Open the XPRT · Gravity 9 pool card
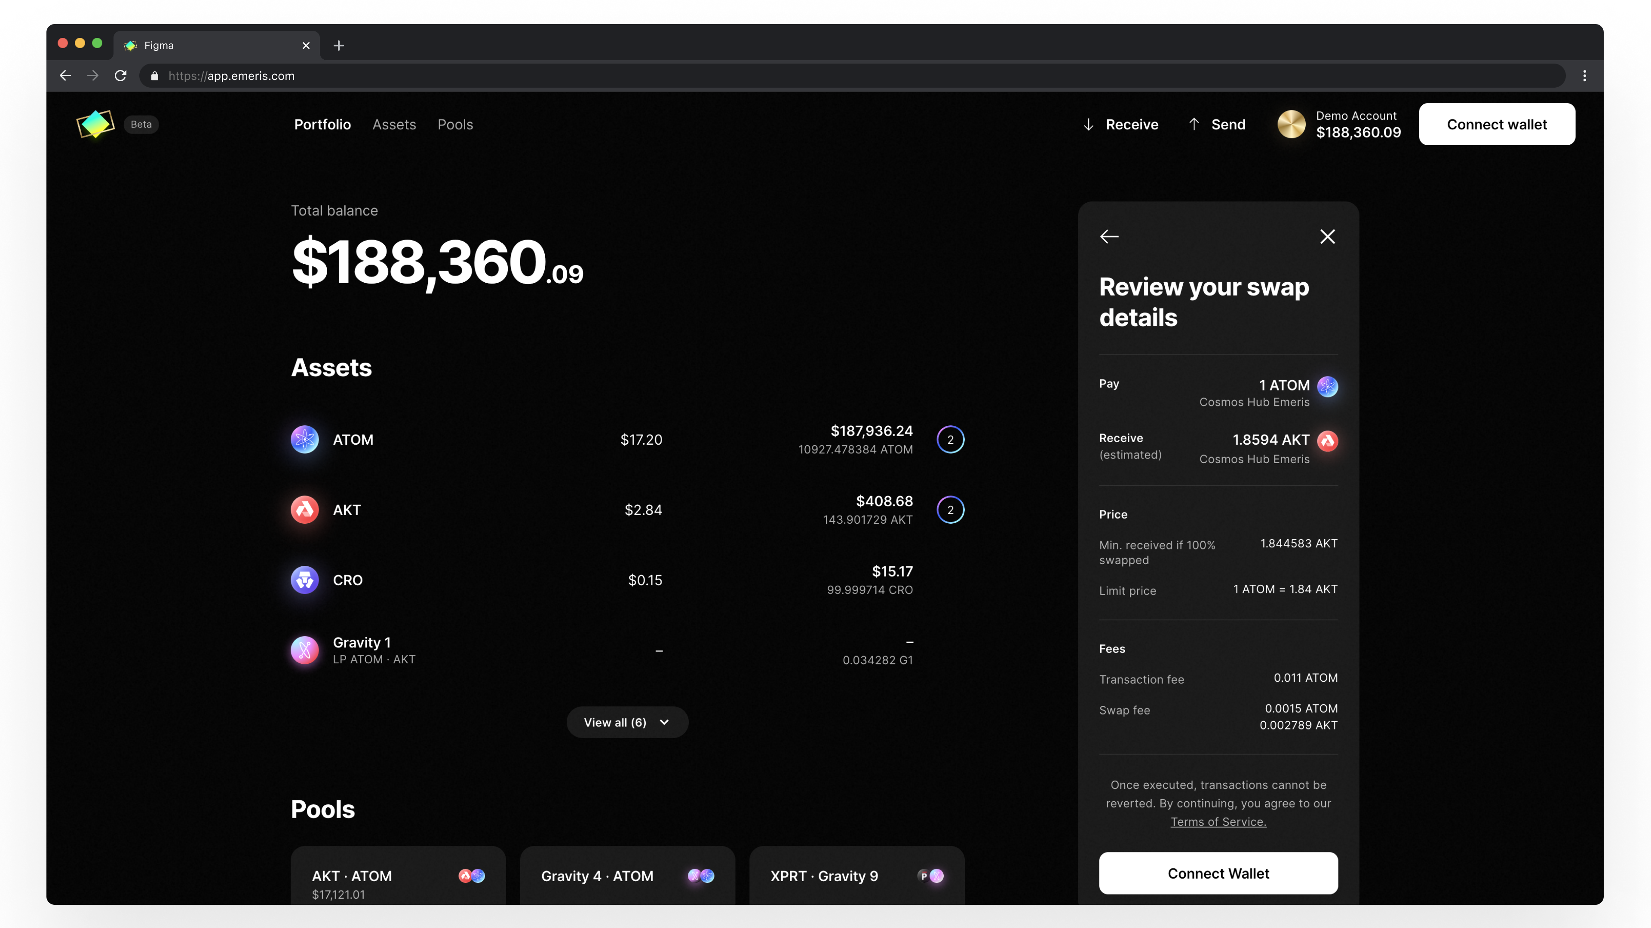The image size is (1651, 928). [856, 876]
